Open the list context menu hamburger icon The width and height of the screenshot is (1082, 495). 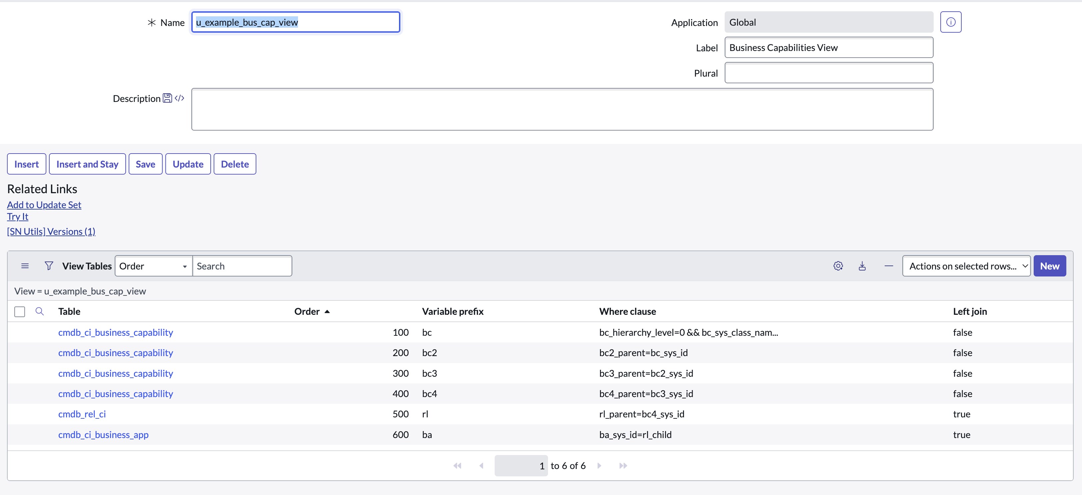(25, 266)
